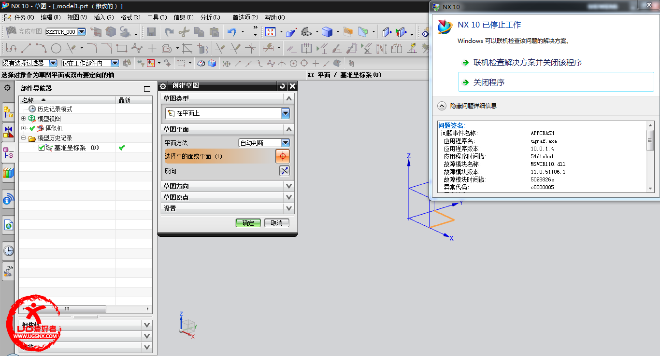Viewport: 660px width, 356px height.
Task: Open the Roles sidebar tab icon
Action: [8, 271]
